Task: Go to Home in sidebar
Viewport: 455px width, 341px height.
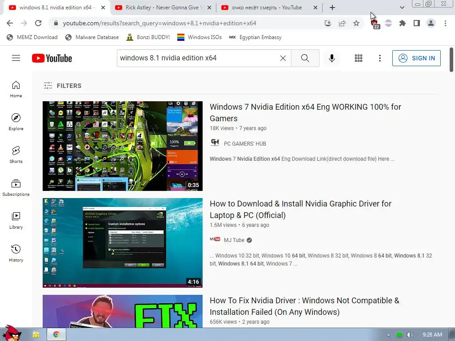Action: [x=16, y=89]
